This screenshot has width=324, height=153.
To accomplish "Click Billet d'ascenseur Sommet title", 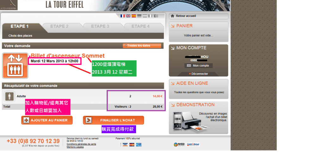I will pyautogui.click(x=68, y=56).
